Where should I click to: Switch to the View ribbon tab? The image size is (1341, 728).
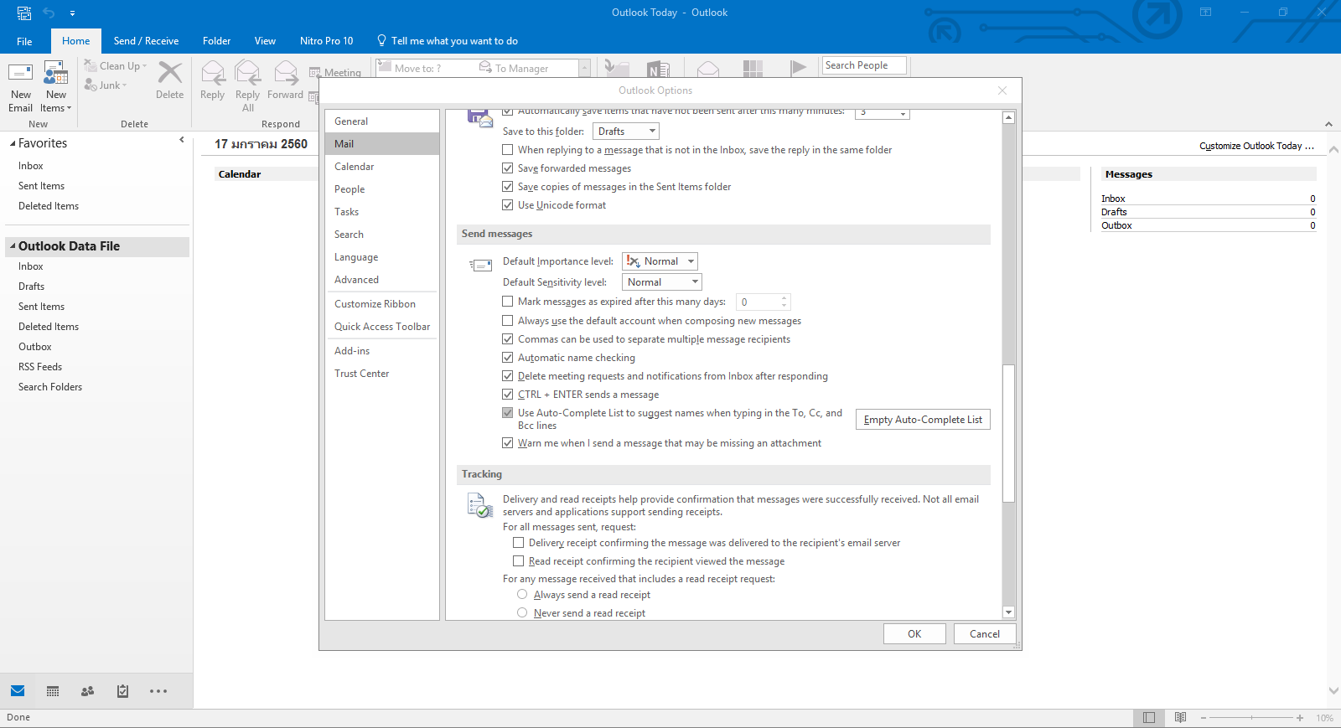(265, 41)
